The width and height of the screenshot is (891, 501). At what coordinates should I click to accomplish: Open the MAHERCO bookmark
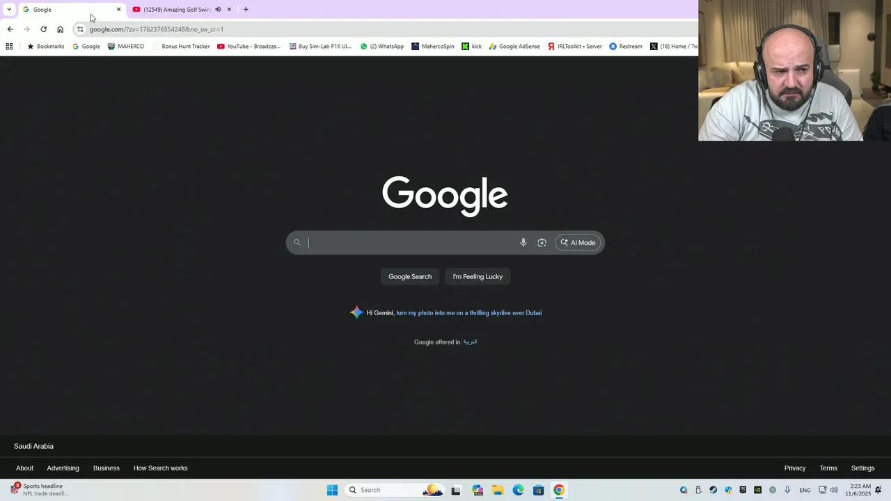click(x=126, y=47)
